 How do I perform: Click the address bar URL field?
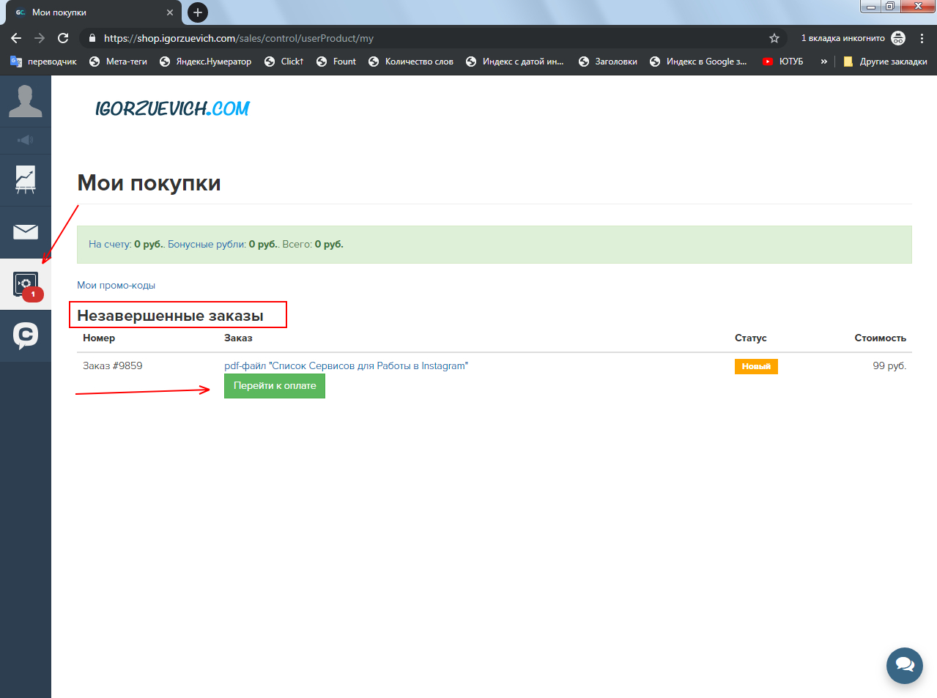click(432, 38)
